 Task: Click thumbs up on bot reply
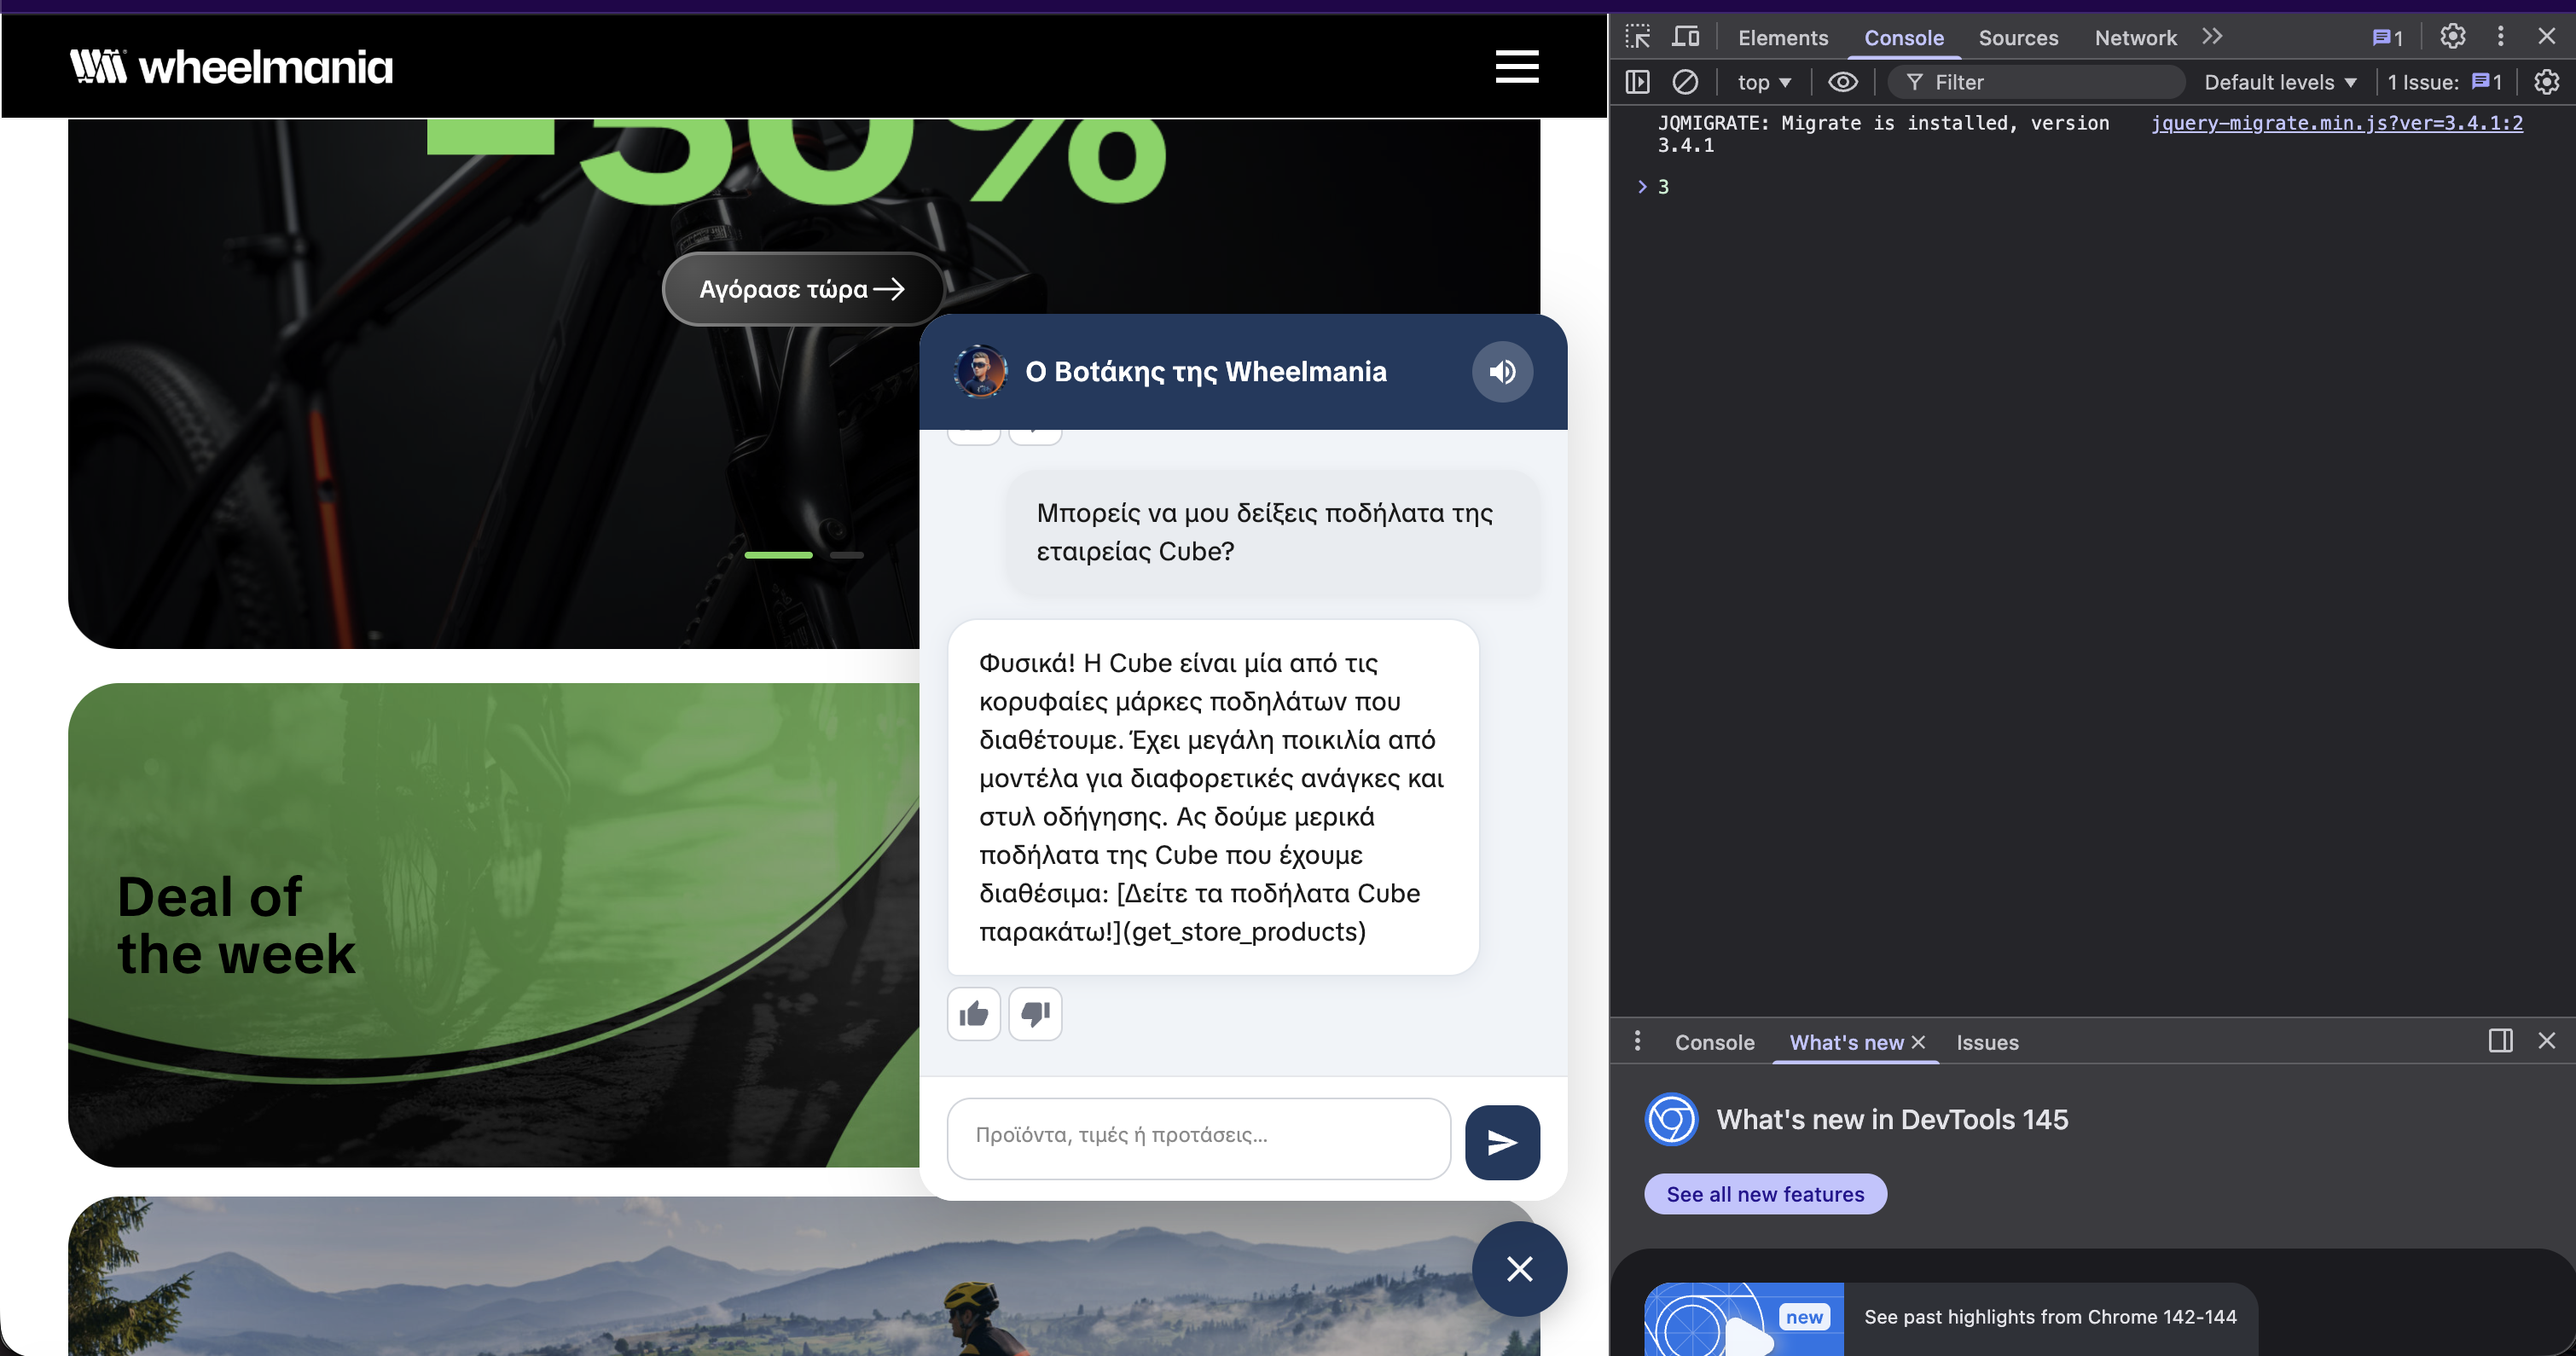tap(973, 1014)
